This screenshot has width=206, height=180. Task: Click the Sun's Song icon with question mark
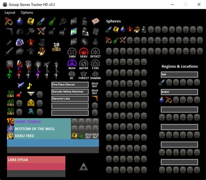38,65
